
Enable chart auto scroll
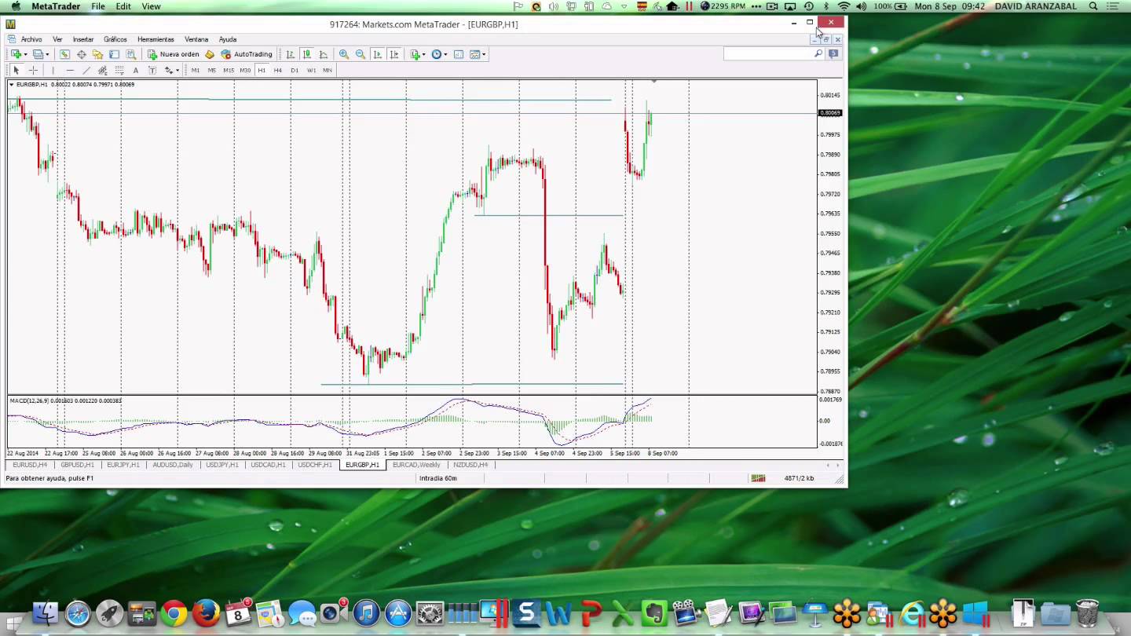pyautogui.click(x=377, y=54)
